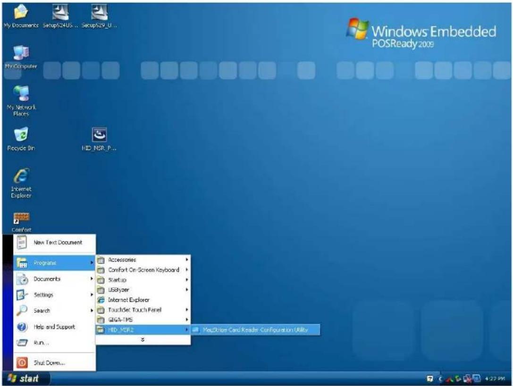This screenshot has width=513, height=386.
Task: Select New Text Document label in Start menu
Action: [x=58, y=243]
